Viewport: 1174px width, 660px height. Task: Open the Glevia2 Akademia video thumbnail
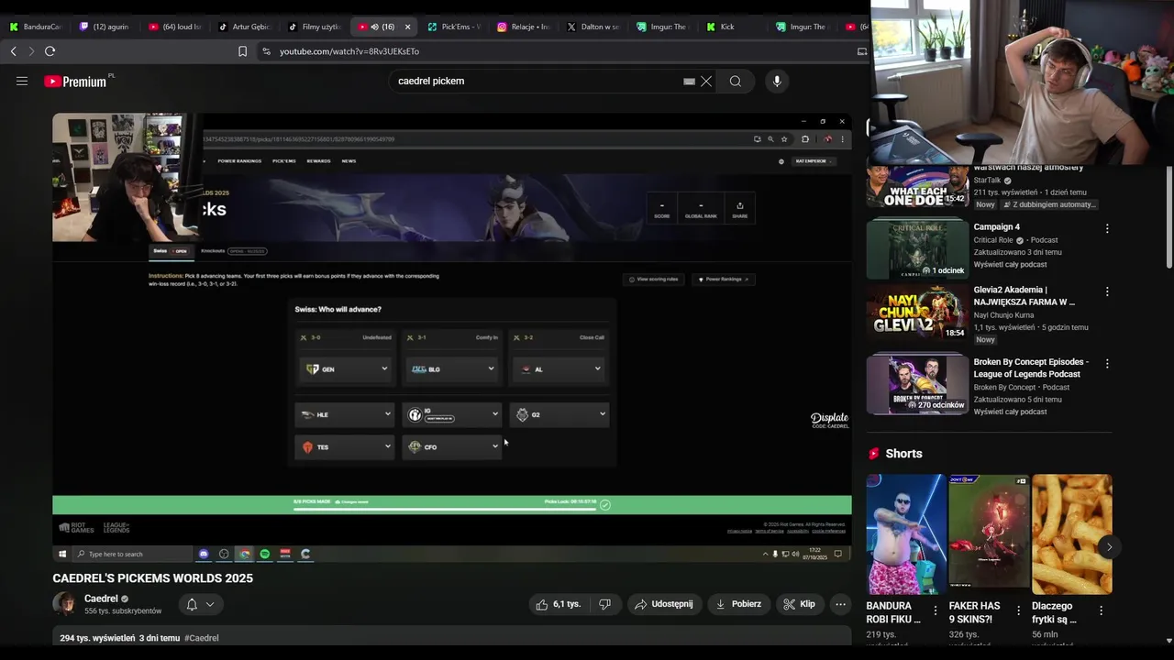[x=917, y=312]
